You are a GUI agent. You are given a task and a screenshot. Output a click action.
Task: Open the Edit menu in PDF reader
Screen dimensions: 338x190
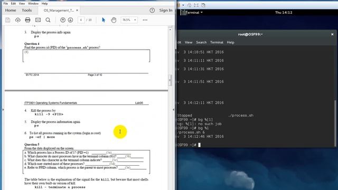tap(13, 4)
